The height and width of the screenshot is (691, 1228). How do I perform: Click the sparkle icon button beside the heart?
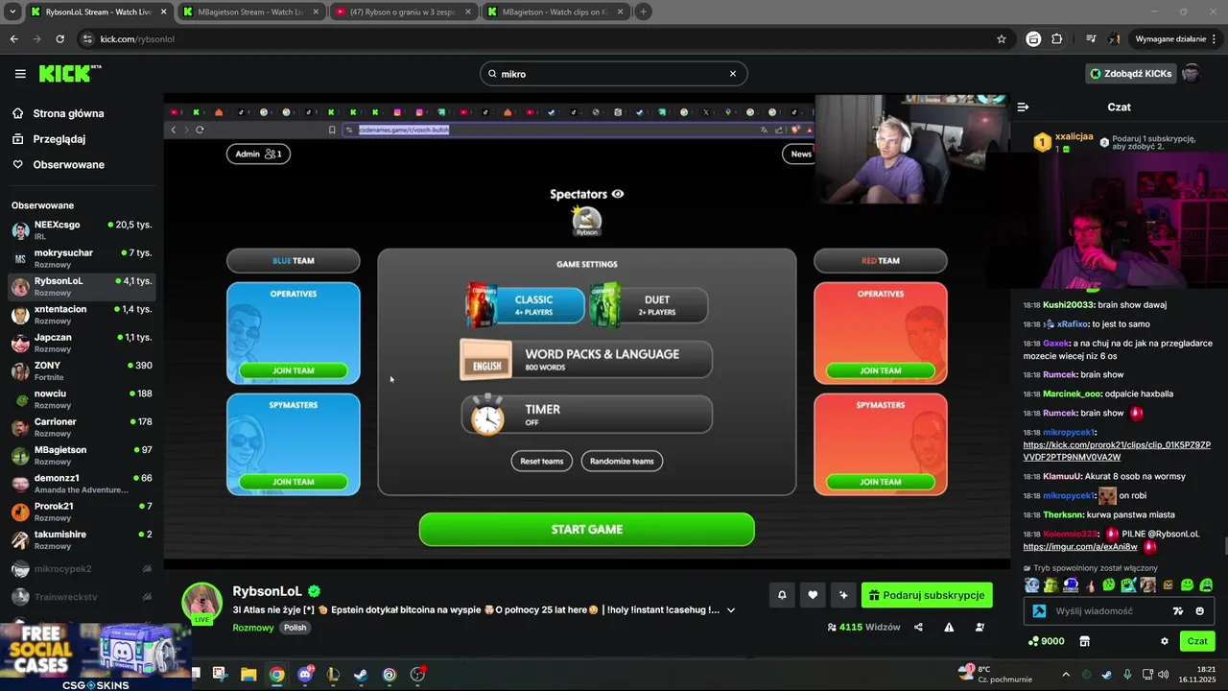click(843, 595)
